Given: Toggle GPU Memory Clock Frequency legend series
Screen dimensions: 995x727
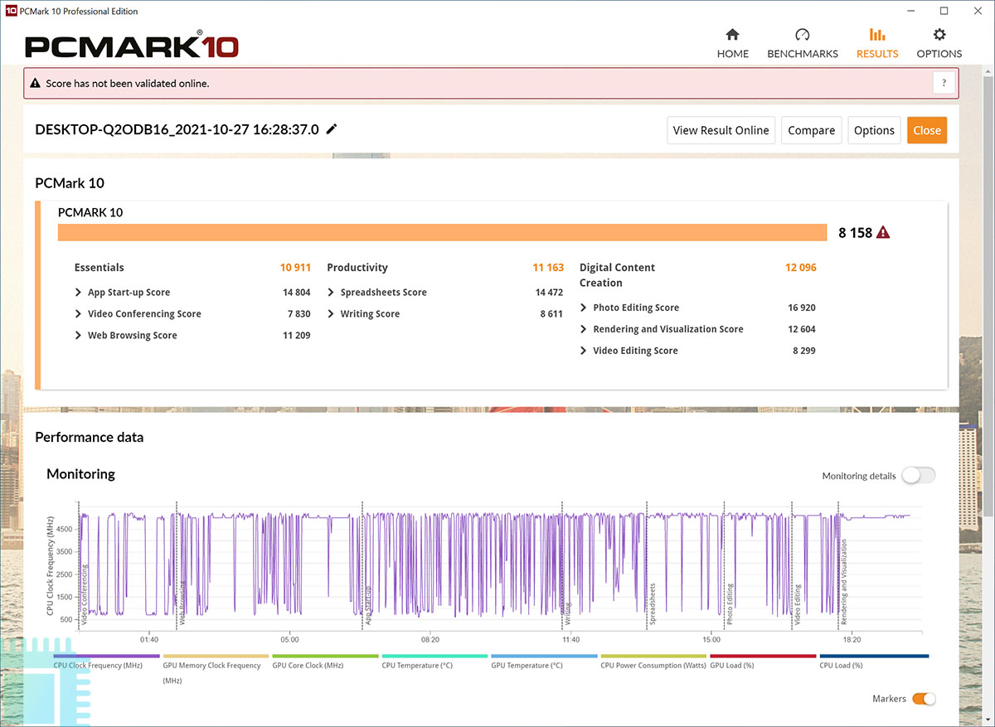Looking at the screenshot, I should tap(215, 668).
